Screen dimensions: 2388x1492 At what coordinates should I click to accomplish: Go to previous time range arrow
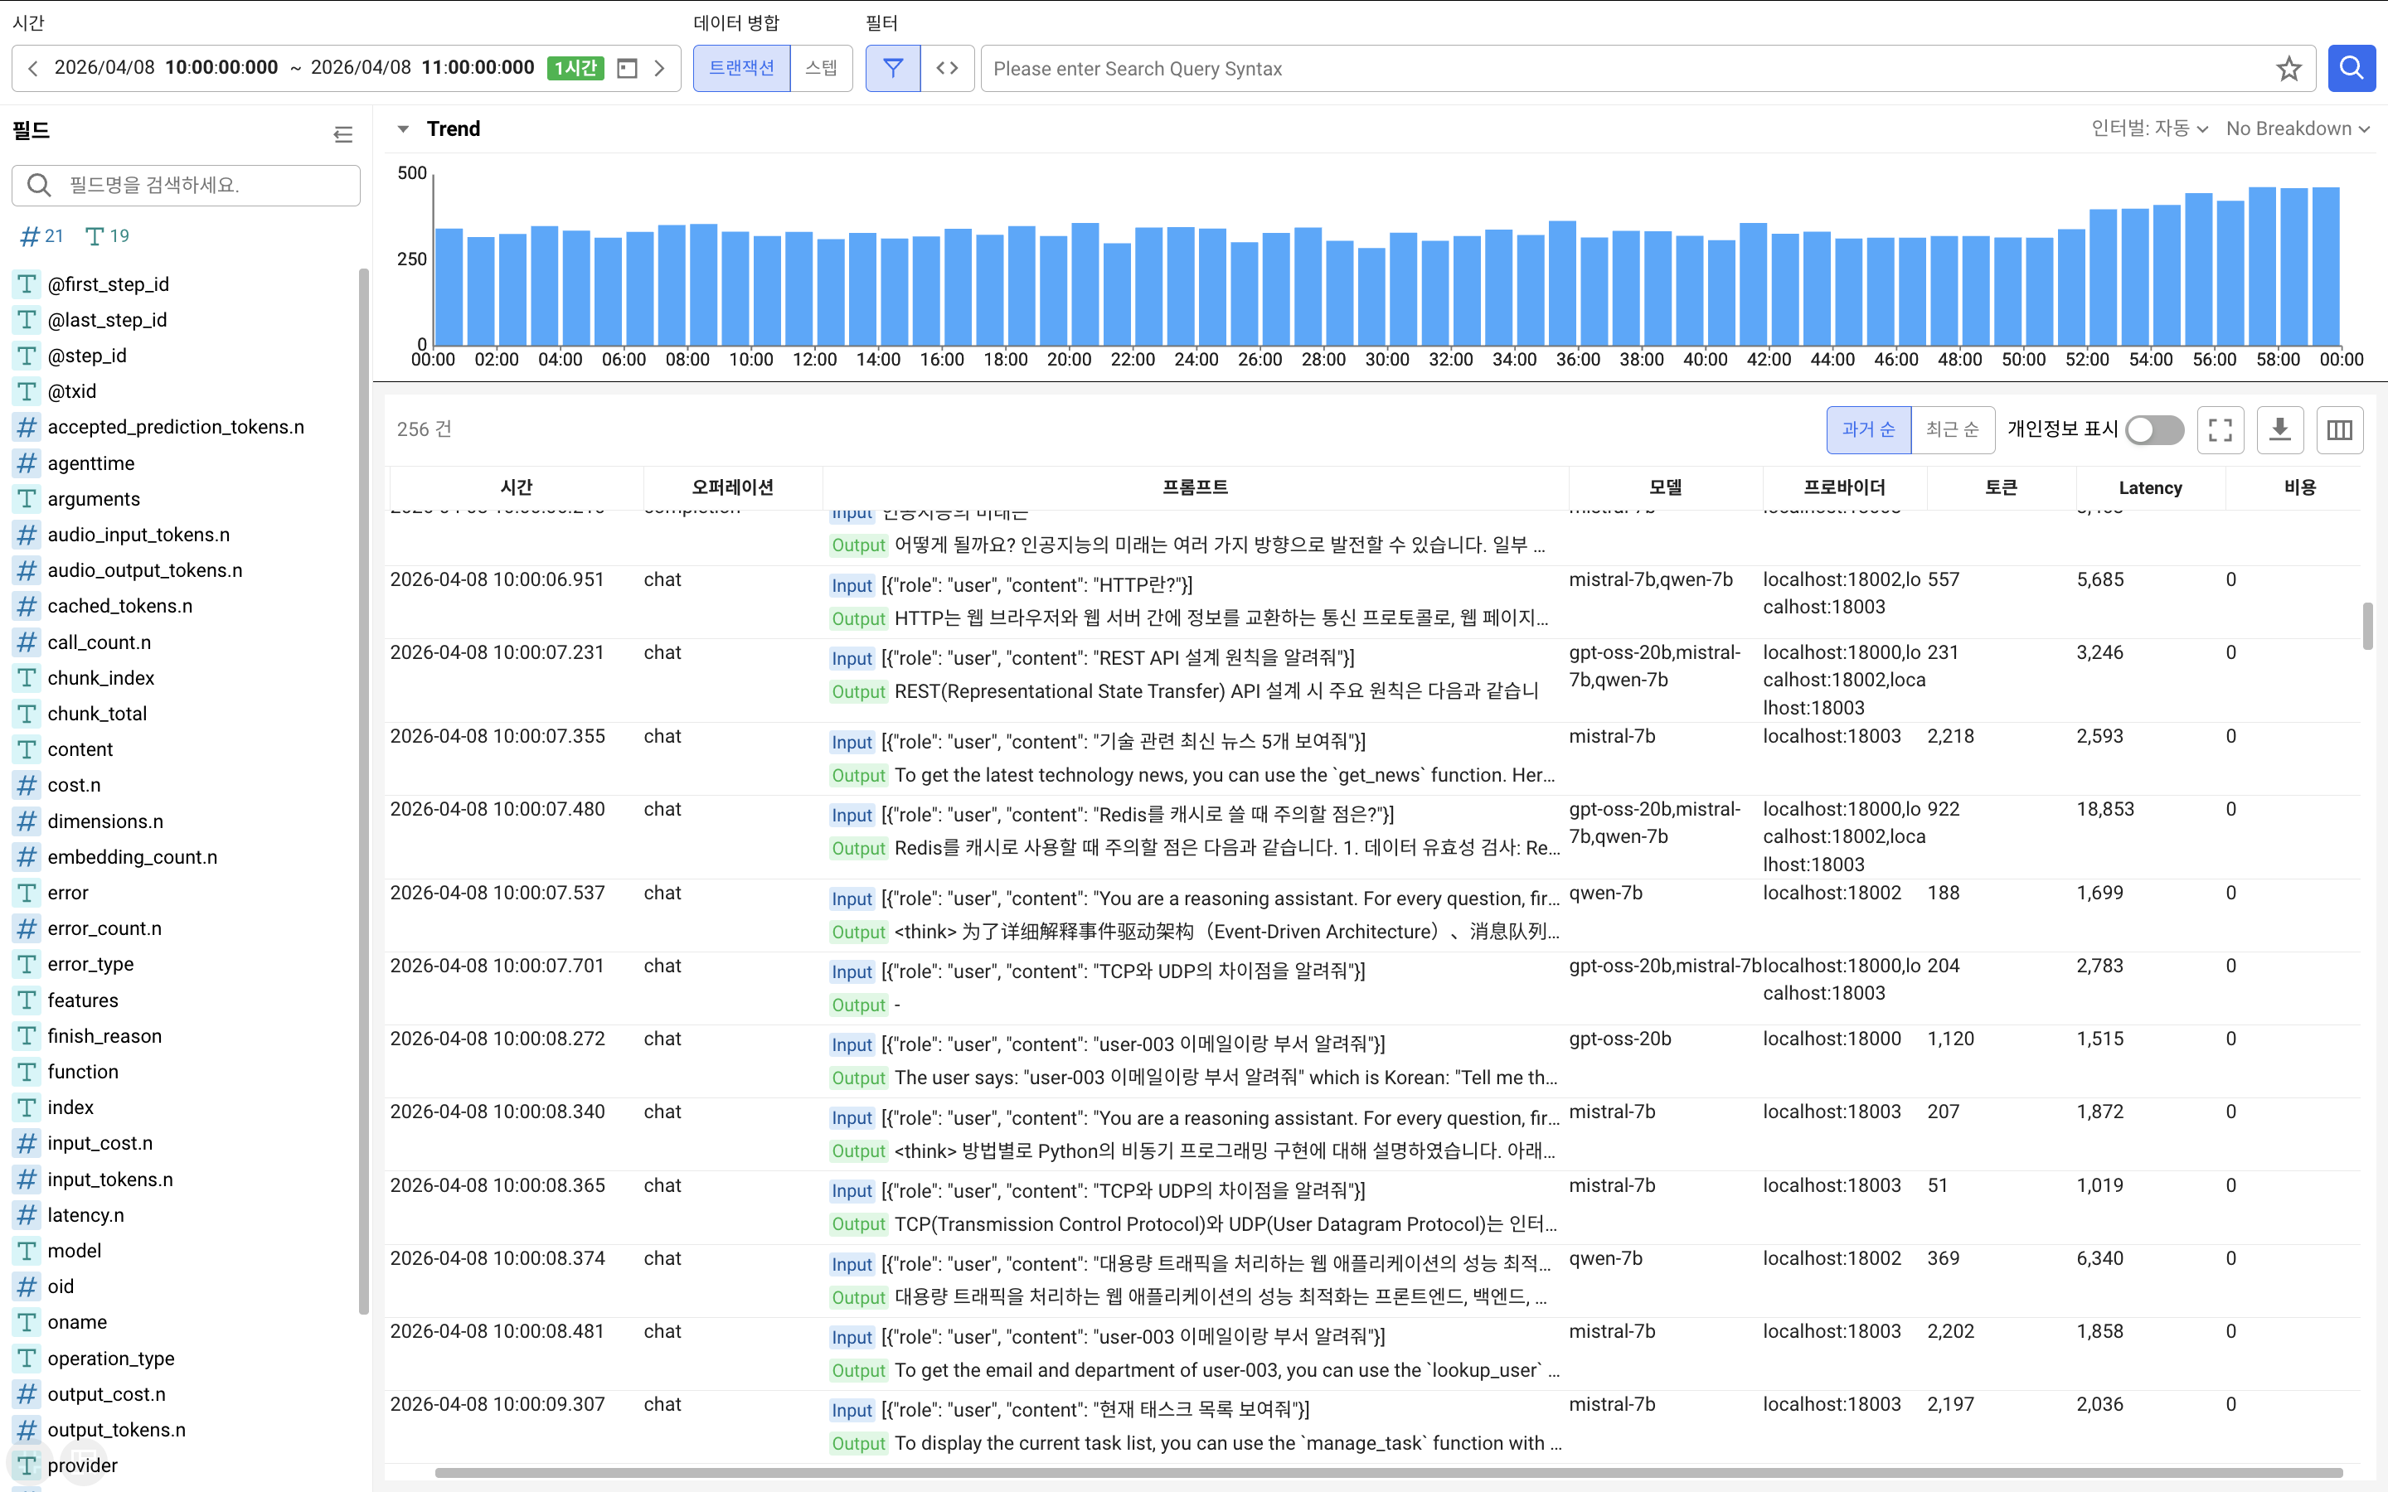(32, 68)
